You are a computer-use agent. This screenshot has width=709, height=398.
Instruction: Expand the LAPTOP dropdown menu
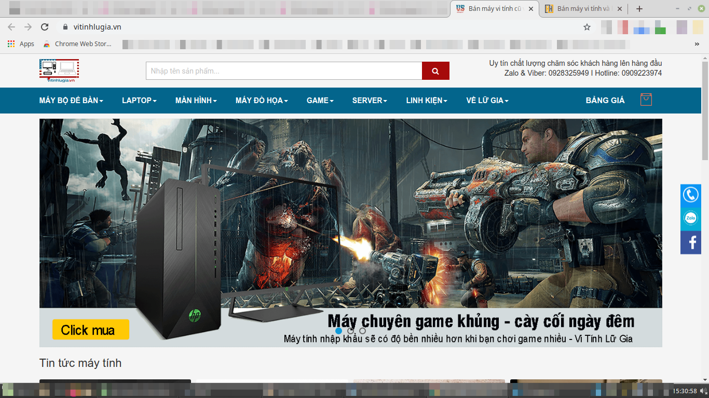point(139,101)
